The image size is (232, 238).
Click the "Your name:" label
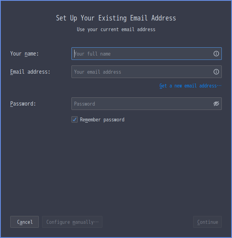(24, 54)
